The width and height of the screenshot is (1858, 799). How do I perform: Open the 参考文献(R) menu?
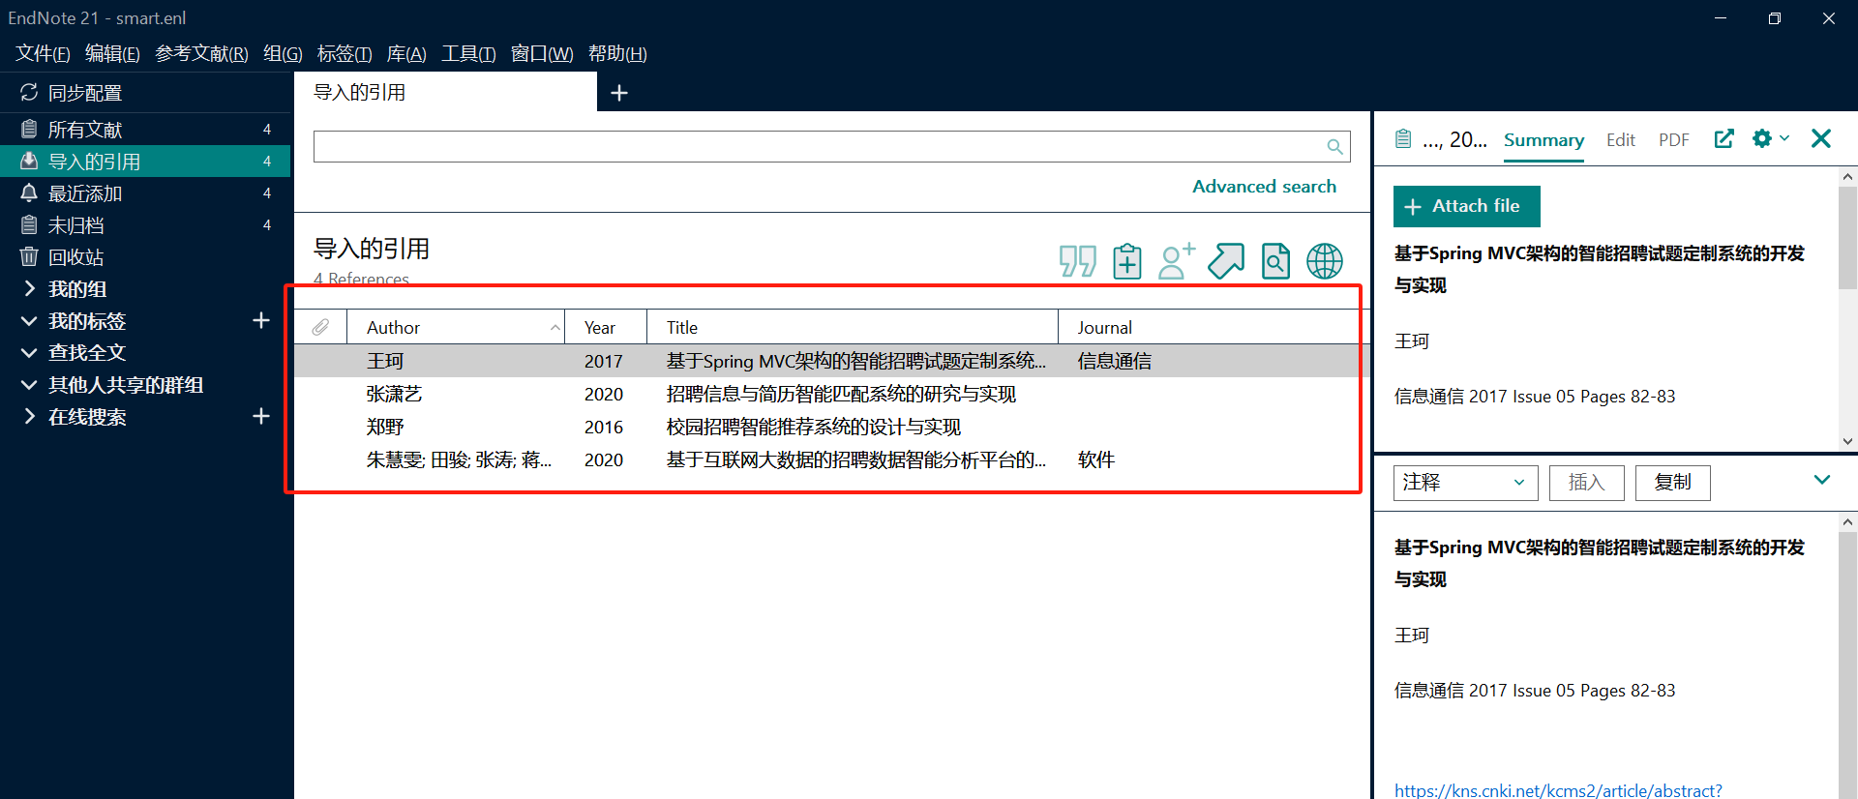pyautogui.click(x=201, y=53)
